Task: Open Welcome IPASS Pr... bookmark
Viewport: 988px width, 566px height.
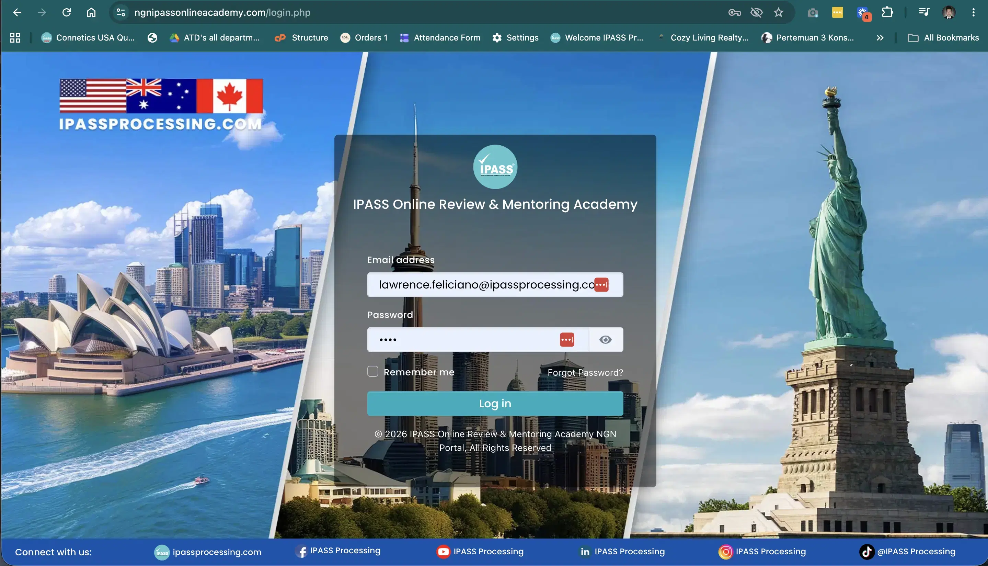Action: [x=597, y=38]
